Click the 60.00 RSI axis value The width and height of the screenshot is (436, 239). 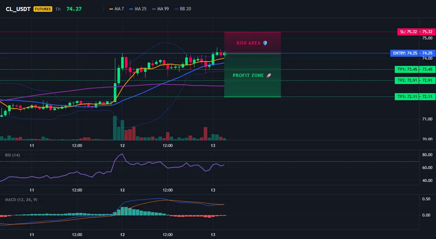[x=427, y=168]
